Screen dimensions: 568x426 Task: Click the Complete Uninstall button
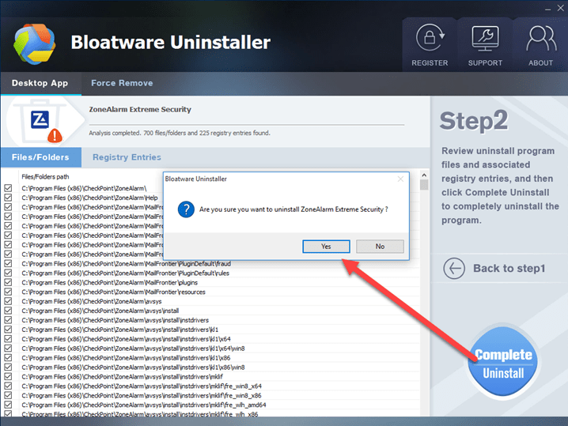pyautogui.click(x=503, y=363)
